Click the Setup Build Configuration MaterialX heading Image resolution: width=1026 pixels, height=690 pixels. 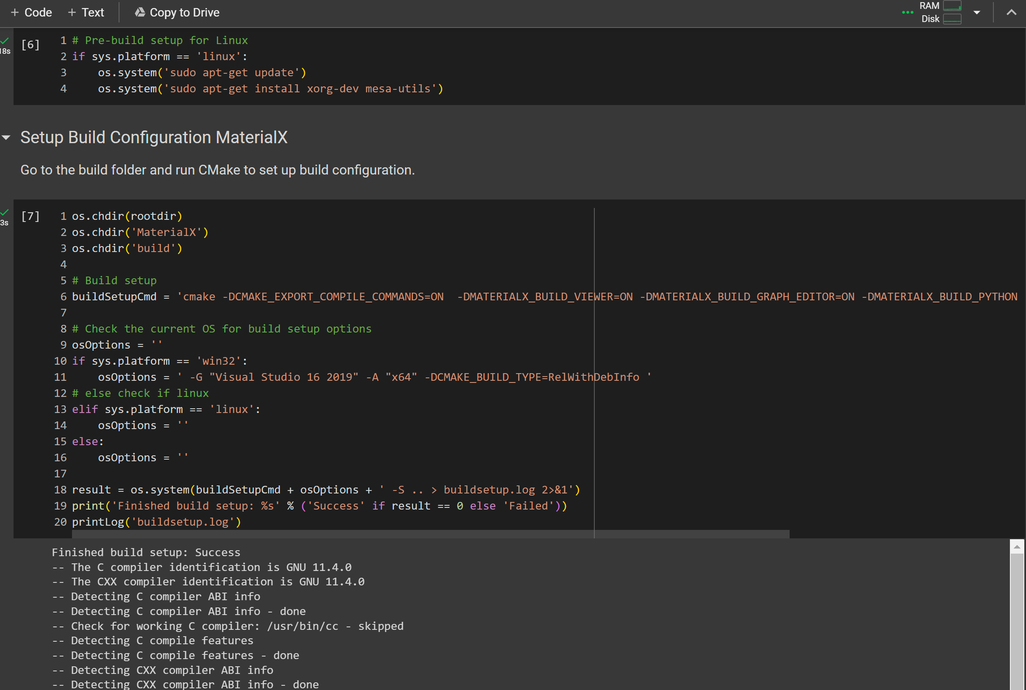pos(154,138)
